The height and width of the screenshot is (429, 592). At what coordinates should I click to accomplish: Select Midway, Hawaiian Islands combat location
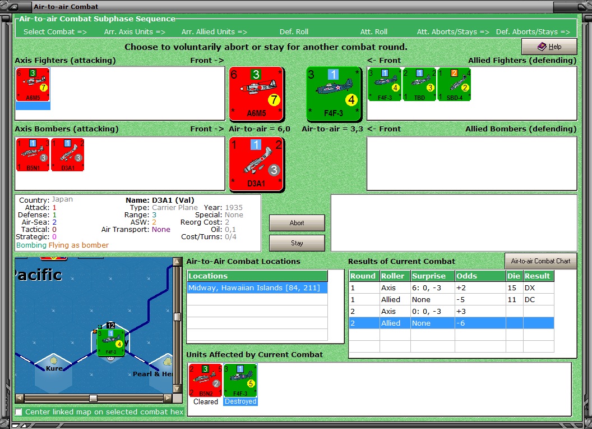pyautogui.click(x=257, y=288)
